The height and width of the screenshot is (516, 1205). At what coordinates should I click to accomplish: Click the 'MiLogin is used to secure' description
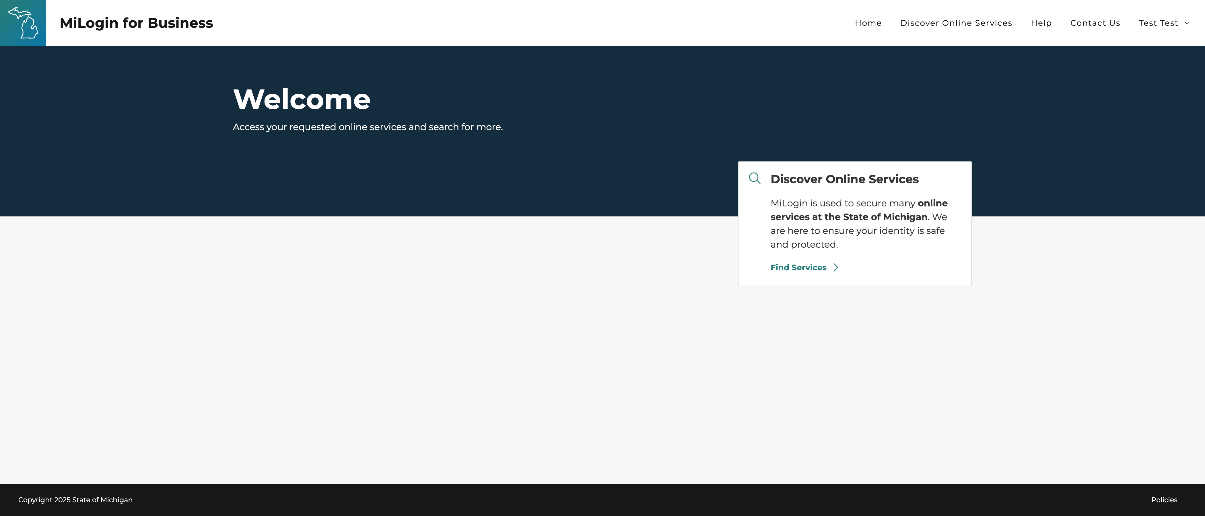pos(859,224)
